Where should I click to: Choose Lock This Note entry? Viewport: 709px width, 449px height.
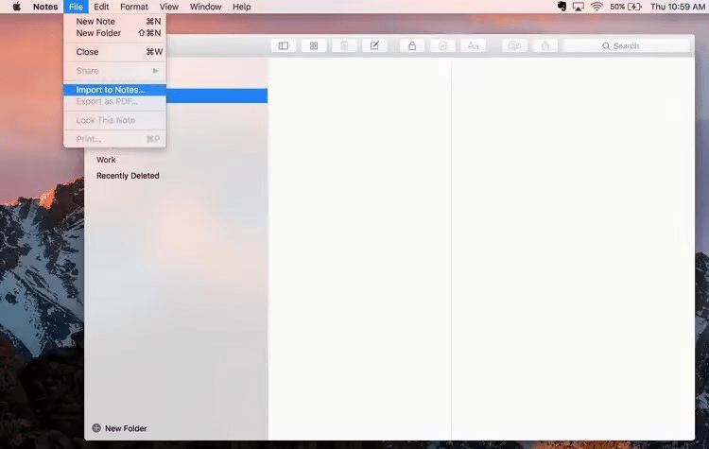114,120
